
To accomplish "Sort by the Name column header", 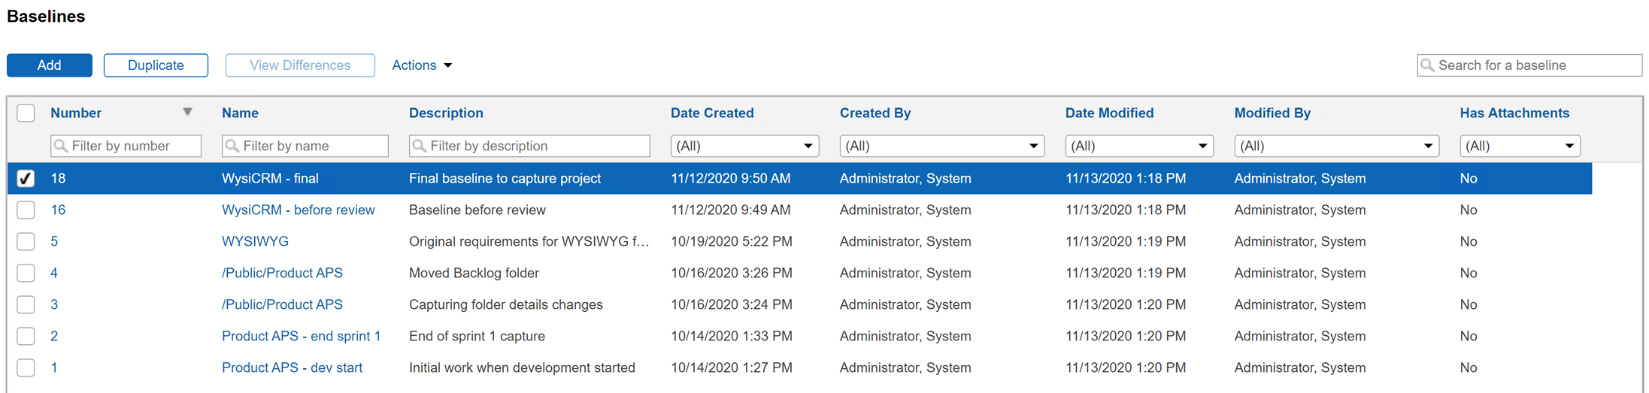I will click(x=240, y=113).
